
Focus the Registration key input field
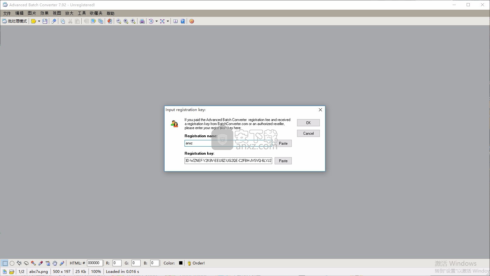click(x=228, y=161)
